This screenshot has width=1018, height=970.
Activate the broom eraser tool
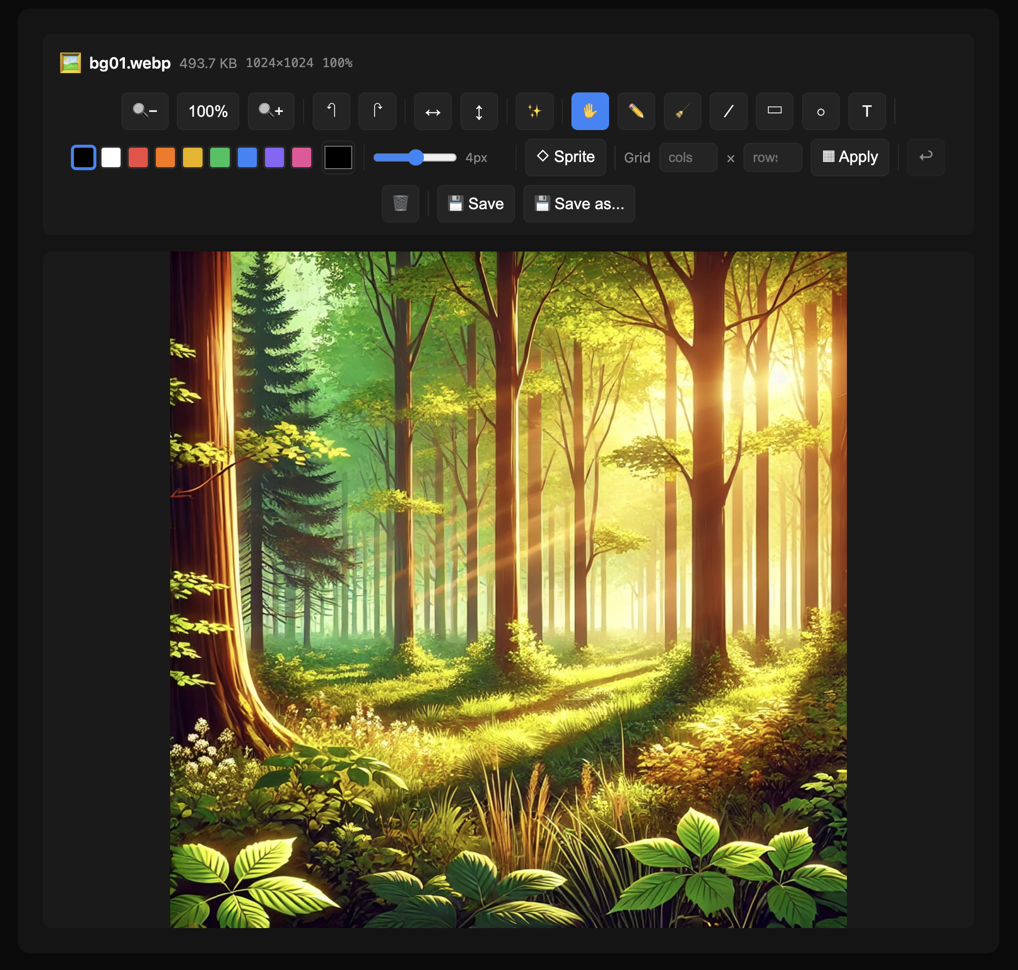(682, 111)
